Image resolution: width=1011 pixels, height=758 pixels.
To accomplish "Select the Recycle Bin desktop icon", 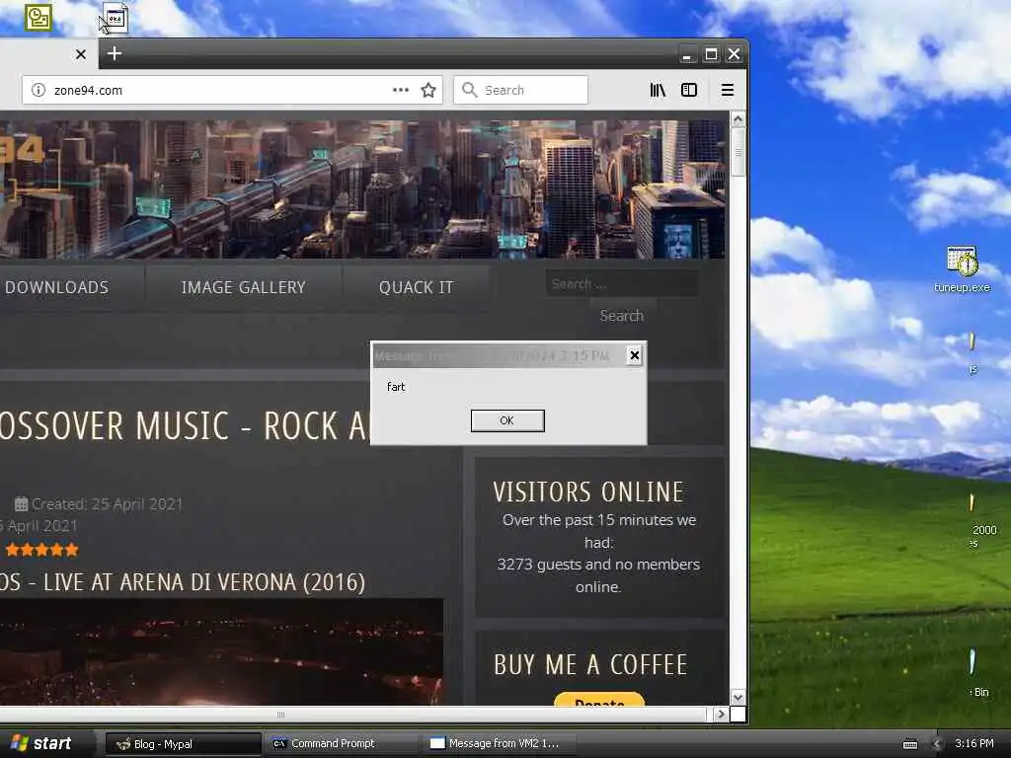I will [977, 673].
